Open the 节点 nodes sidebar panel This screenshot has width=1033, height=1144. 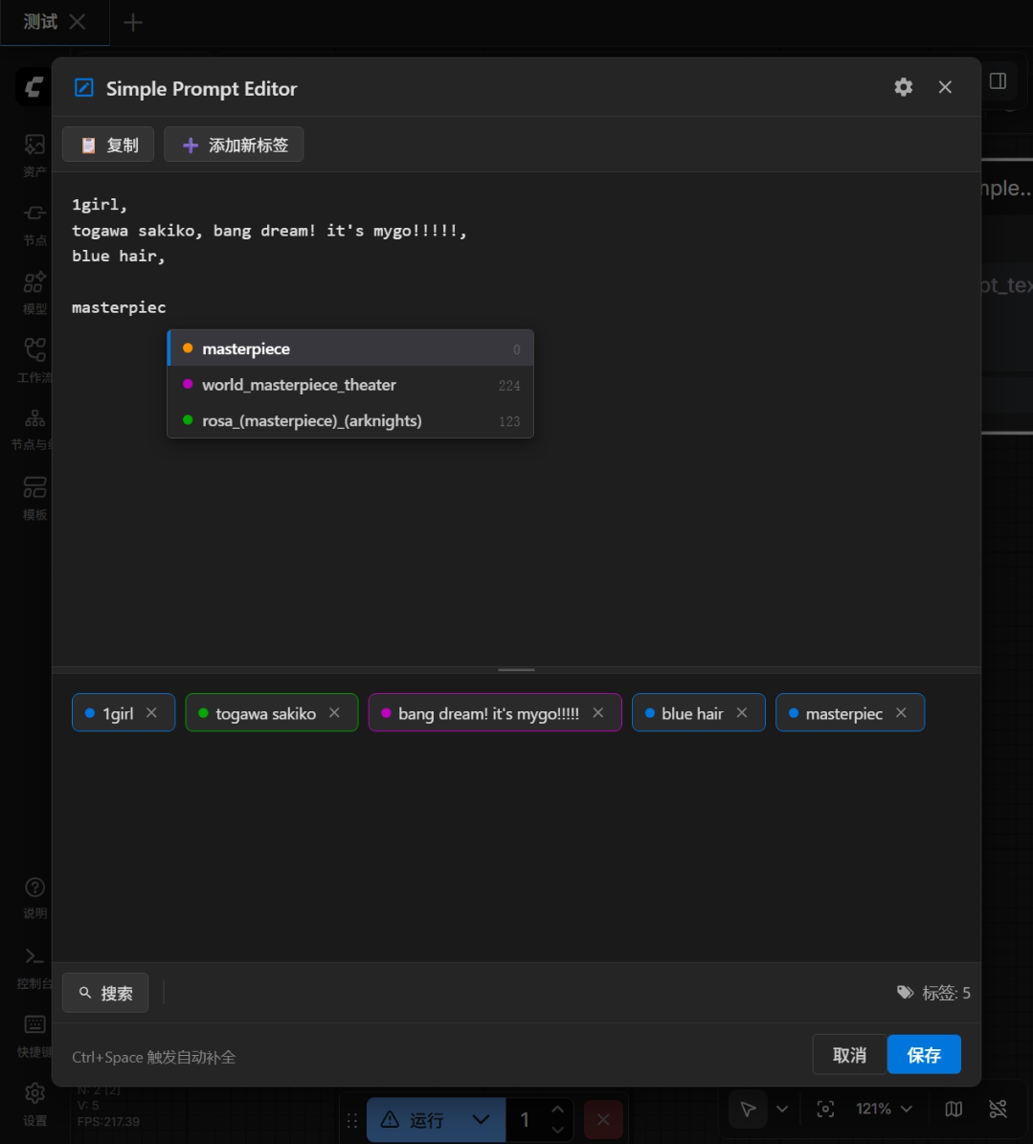[34, 225]
